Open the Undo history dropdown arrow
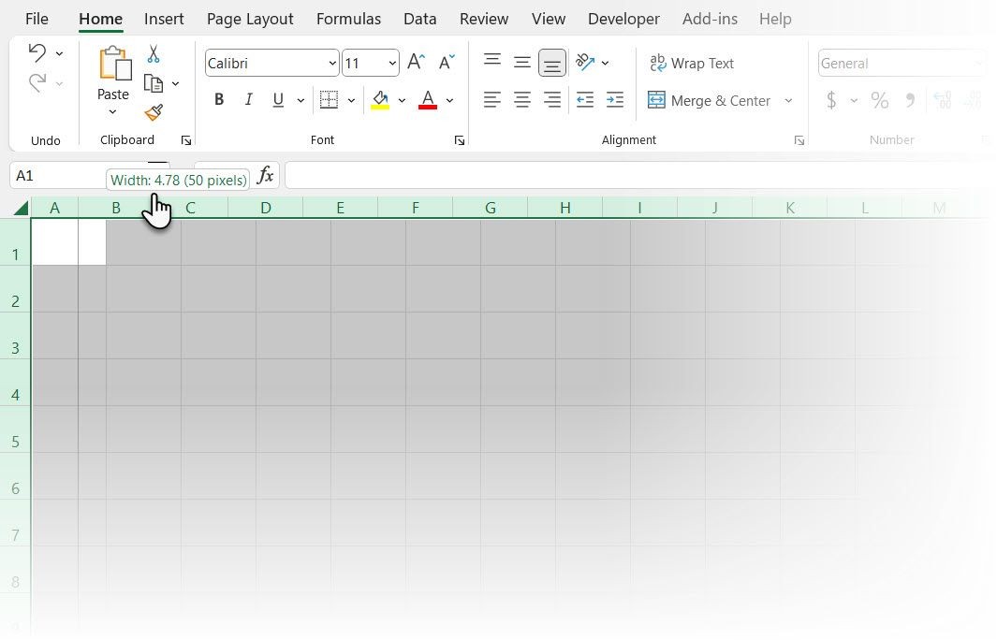 [59, 54]
